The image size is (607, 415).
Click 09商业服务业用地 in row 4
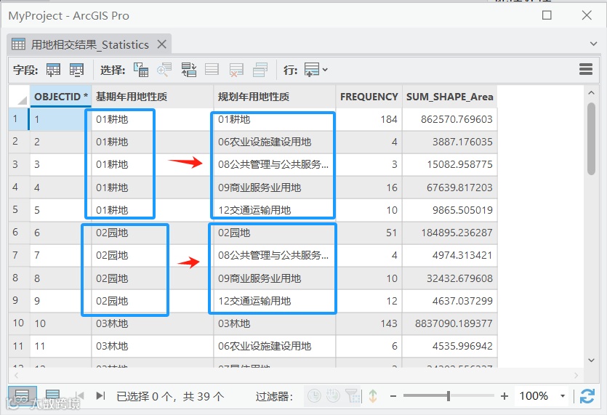coord(275,188)
